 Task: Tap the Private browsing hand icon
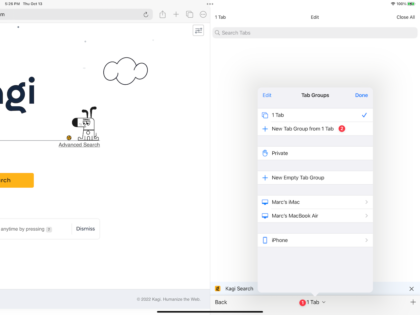tap(265, 153)
